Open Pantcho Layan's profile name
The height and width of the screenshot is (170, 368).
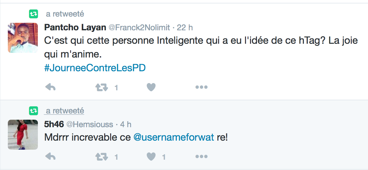pos(75,27)
